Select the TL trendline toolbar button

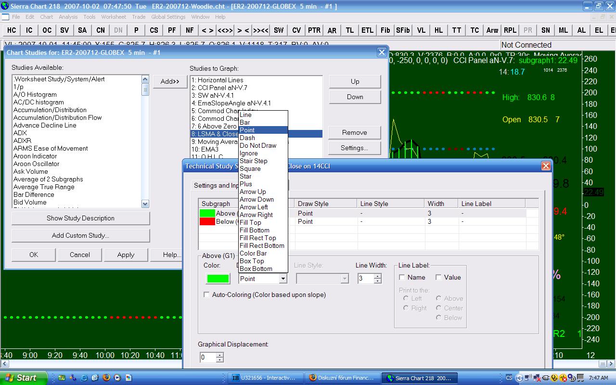pos(349,30)
